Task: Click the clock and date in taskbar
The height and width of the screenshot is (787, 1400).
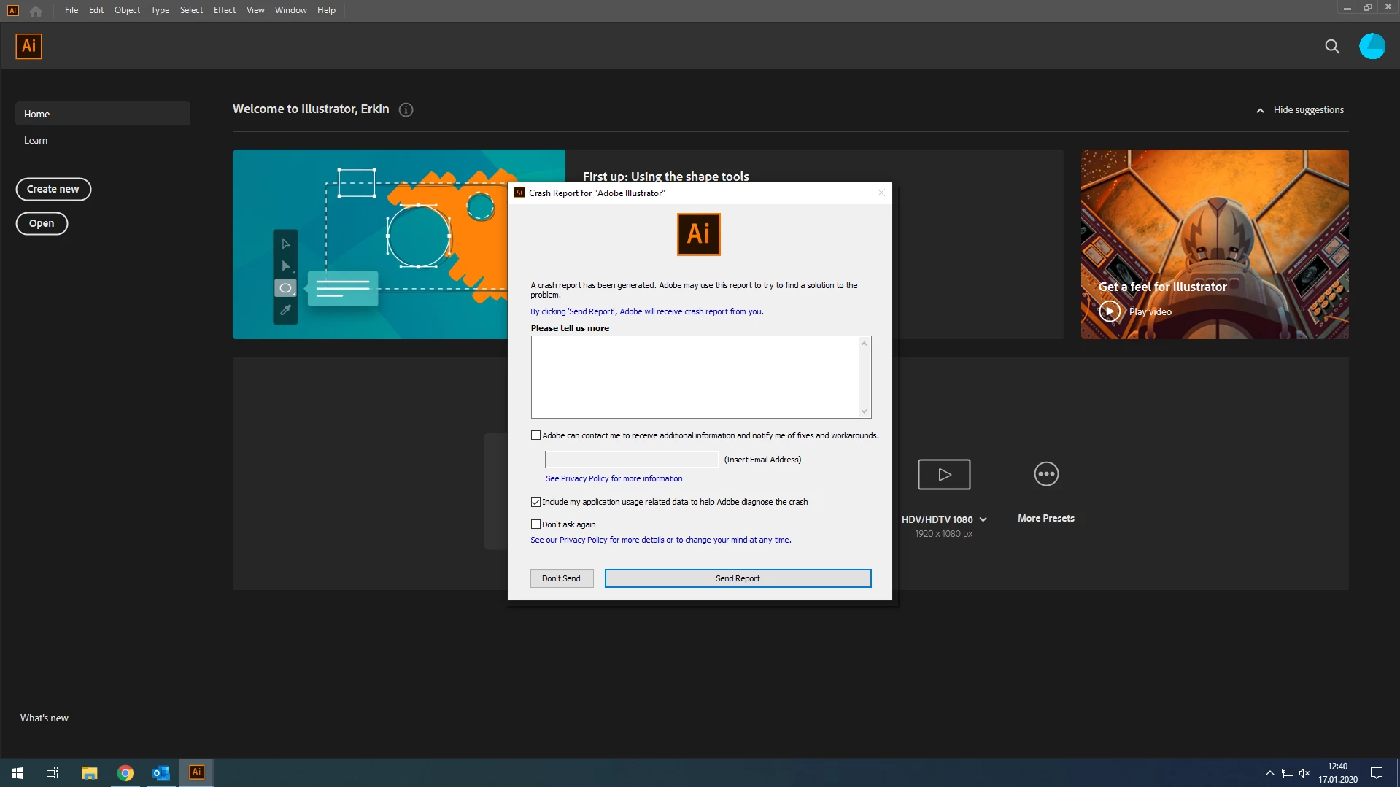Action: (1337, 773)
